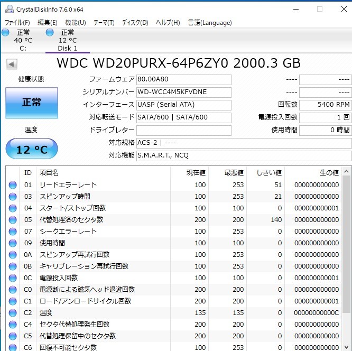
Task: Open the 編集(E) menu
Action: coord(48,23)
